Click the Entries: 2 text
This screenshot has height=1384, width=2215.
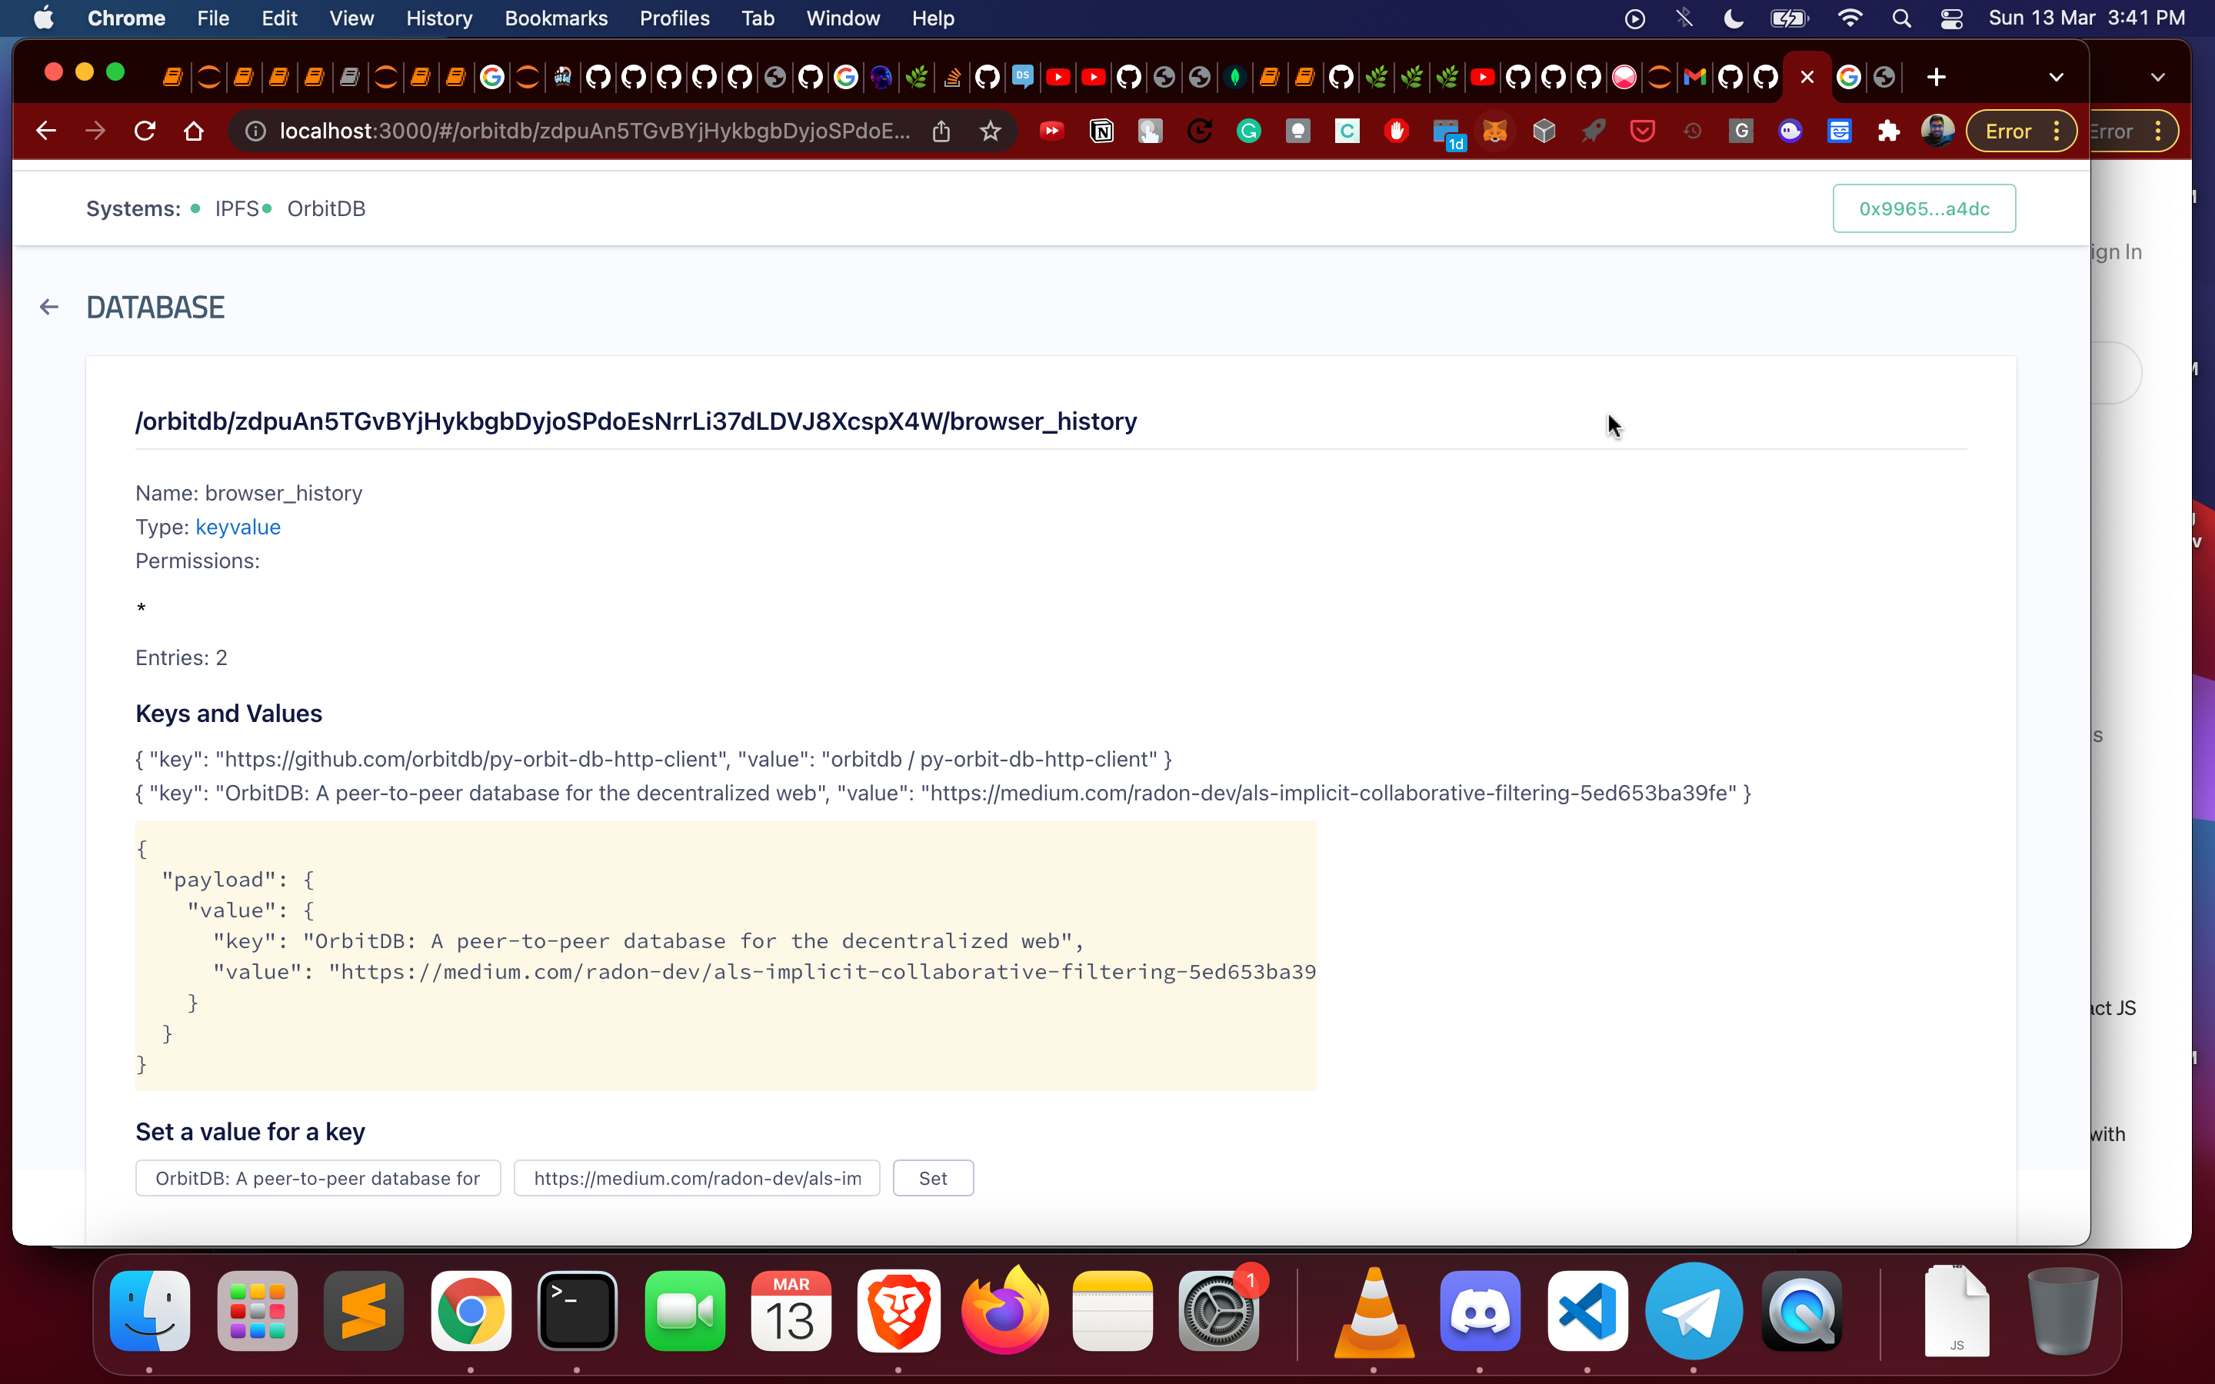point(182,658)
